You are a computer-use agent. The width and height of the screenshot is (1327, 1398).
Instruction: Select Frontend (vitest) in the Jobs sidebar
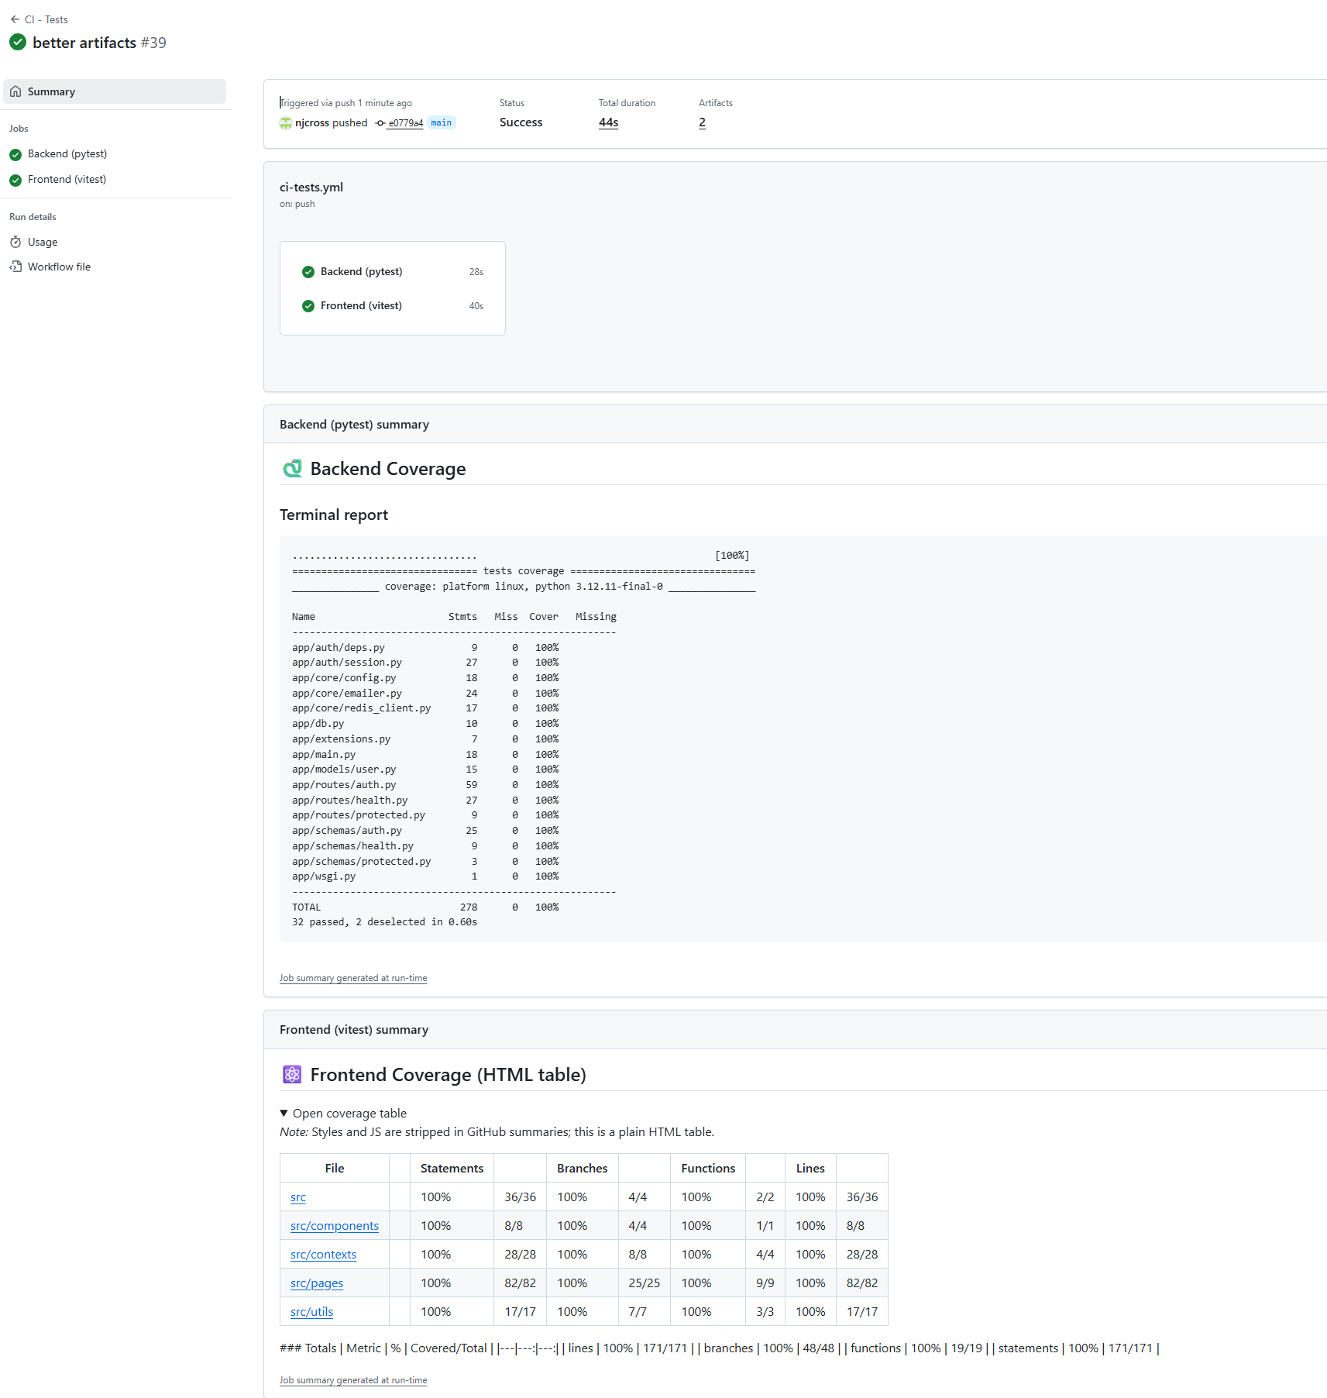coord(67,179)
